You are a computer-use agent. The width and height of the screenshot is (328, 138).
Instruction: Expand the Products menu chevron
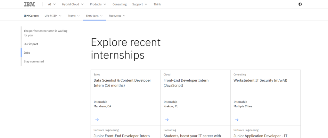105,4
